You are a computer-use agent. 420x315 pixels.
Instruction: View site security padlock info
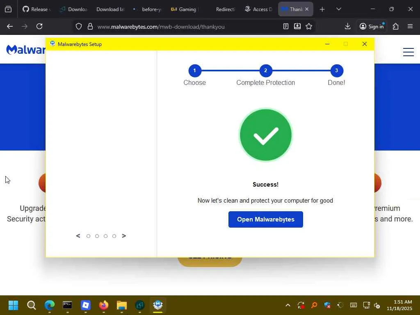[90, 27]
